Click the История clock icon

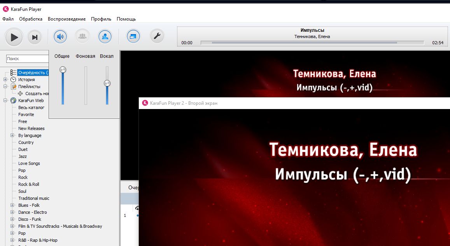13,80
